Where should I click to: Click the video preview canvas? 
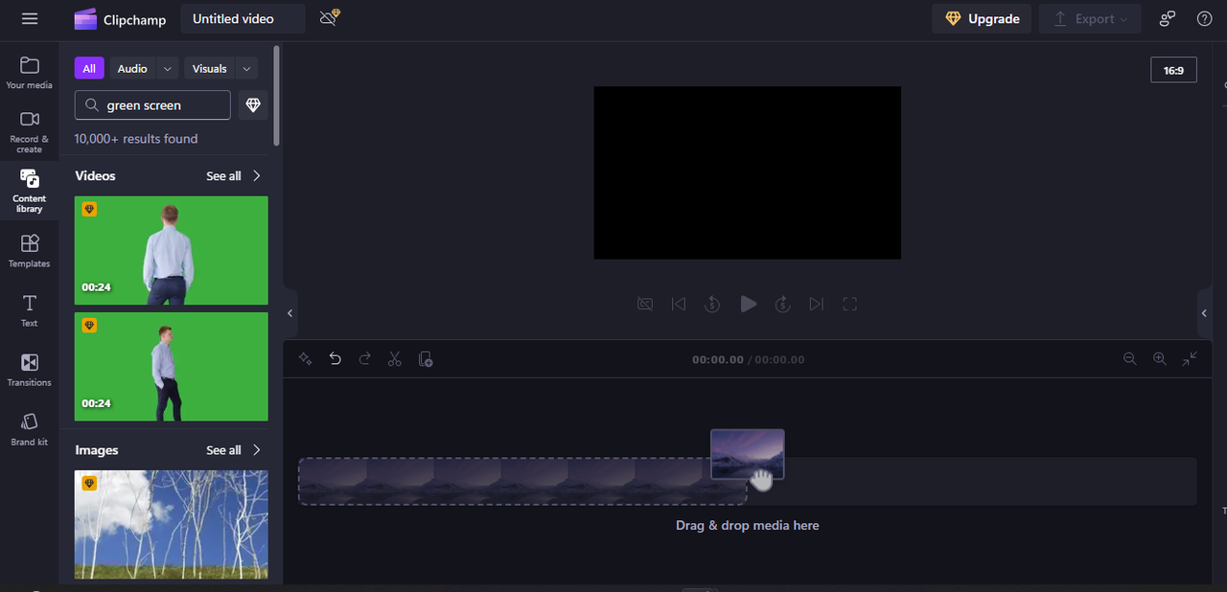click(x=747, y=172)
